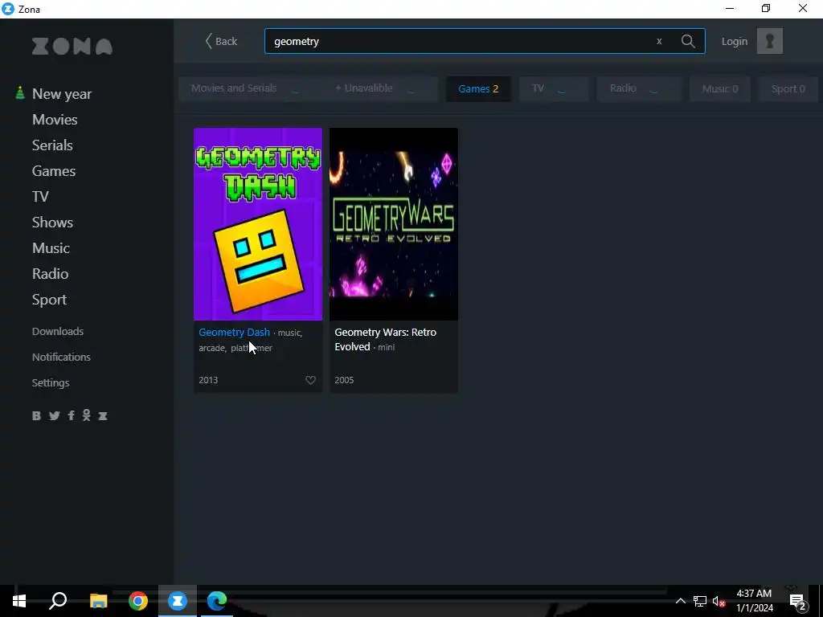The height and width of the screenshot is (617, 823).
Task: Open the Odnoklassniki social link icon
Action: coord(87,415)
